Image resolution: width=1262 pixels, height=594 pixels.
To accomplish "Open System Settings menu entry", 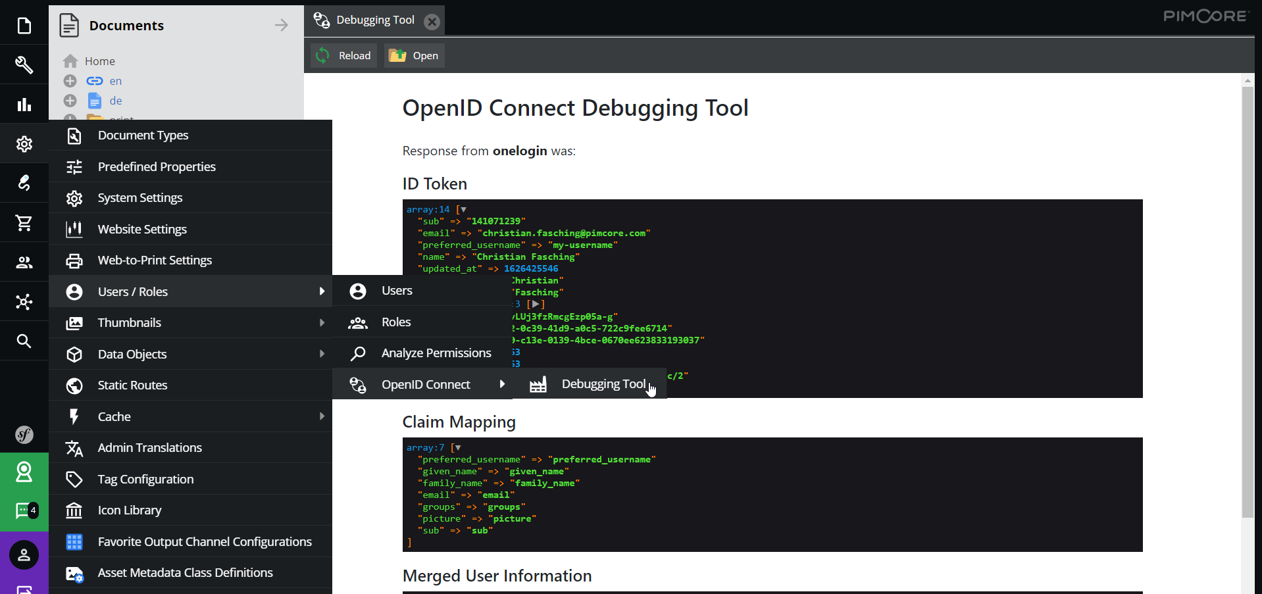I will (x=139, y=198).
